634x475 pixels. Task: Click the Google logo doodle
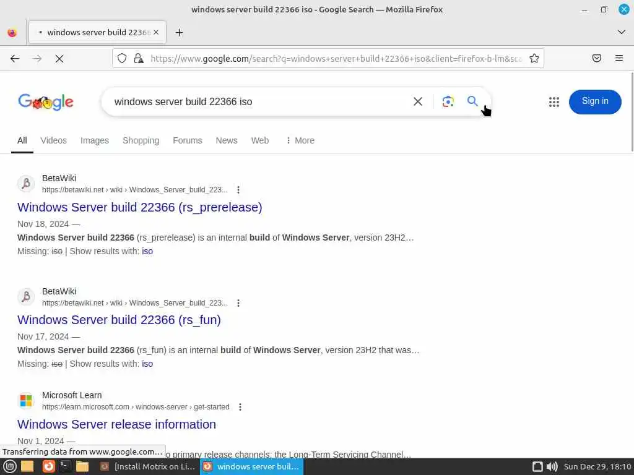[46, 102]
